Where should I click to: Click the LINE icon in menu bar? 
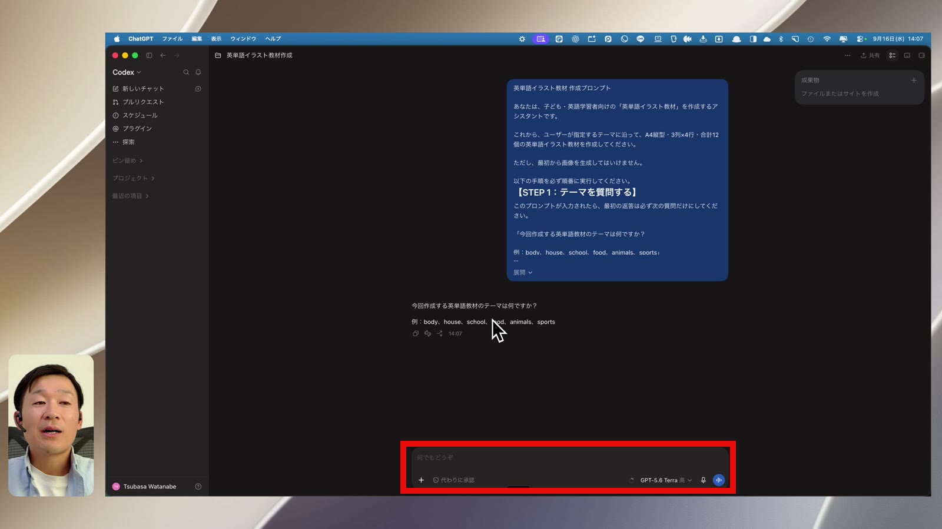(x=641, y=39)
